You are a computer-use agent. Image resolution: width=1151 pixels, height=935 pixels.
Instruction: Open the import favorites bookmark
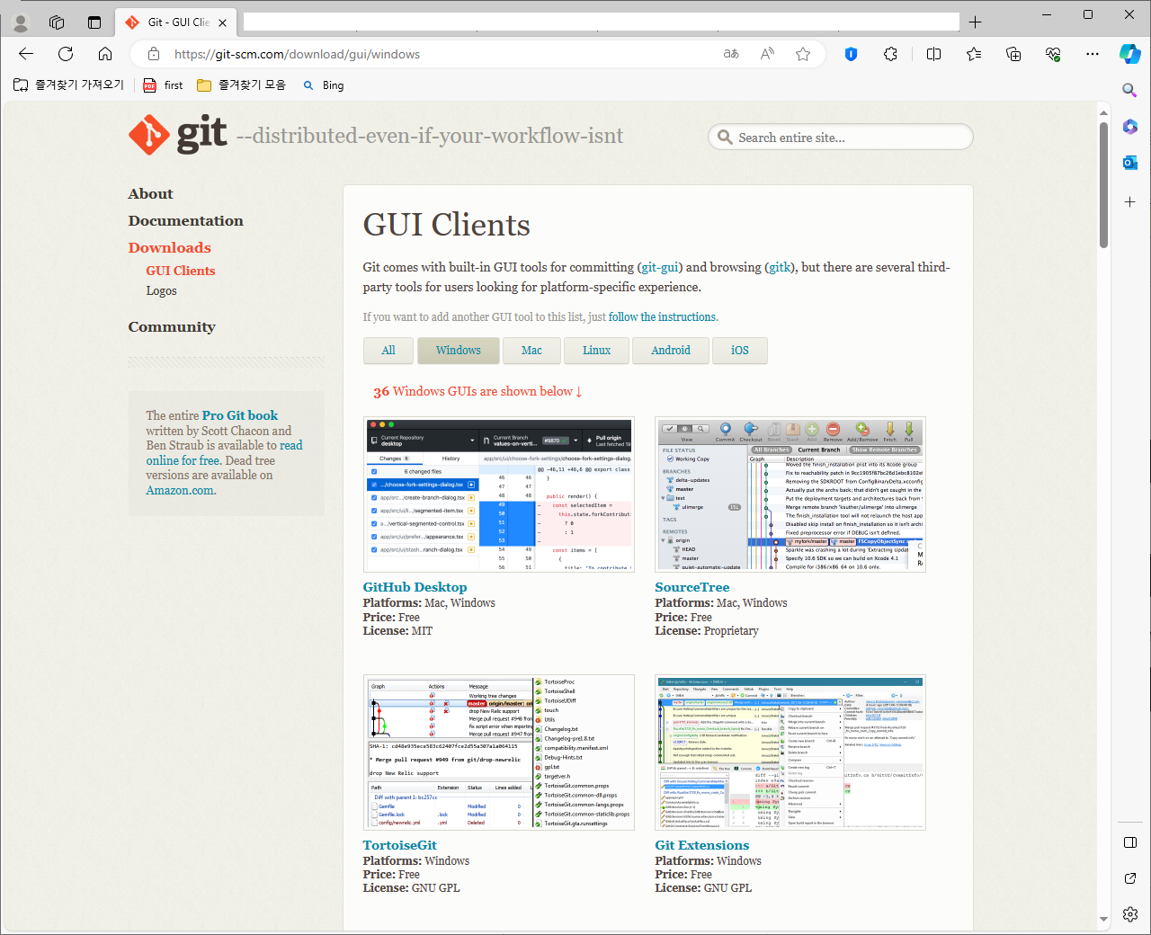coord(68,85)
